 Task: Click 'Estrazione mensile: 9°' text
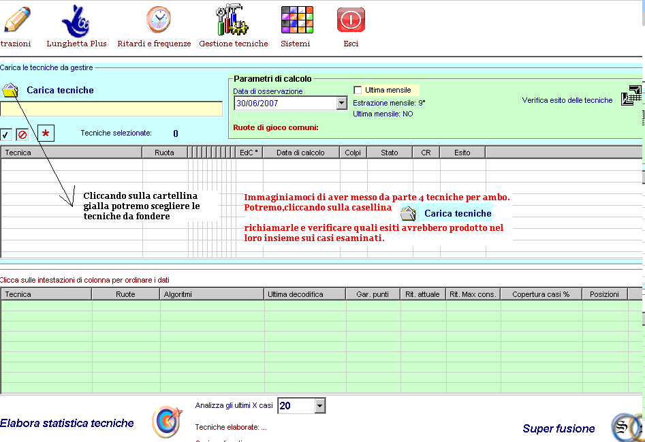click(x=389, y=103)
